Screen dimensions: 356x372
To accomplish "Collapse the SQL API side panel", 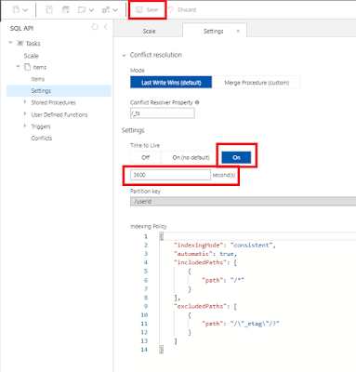I will click(x=106, y=27).
